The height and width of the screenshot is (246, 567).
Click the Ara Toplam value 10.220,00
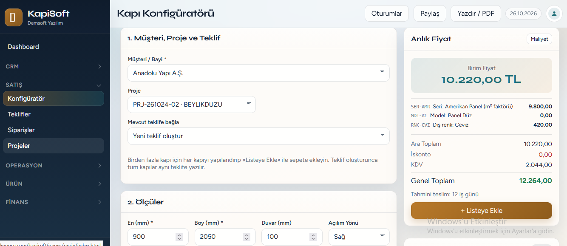point(538,144)
